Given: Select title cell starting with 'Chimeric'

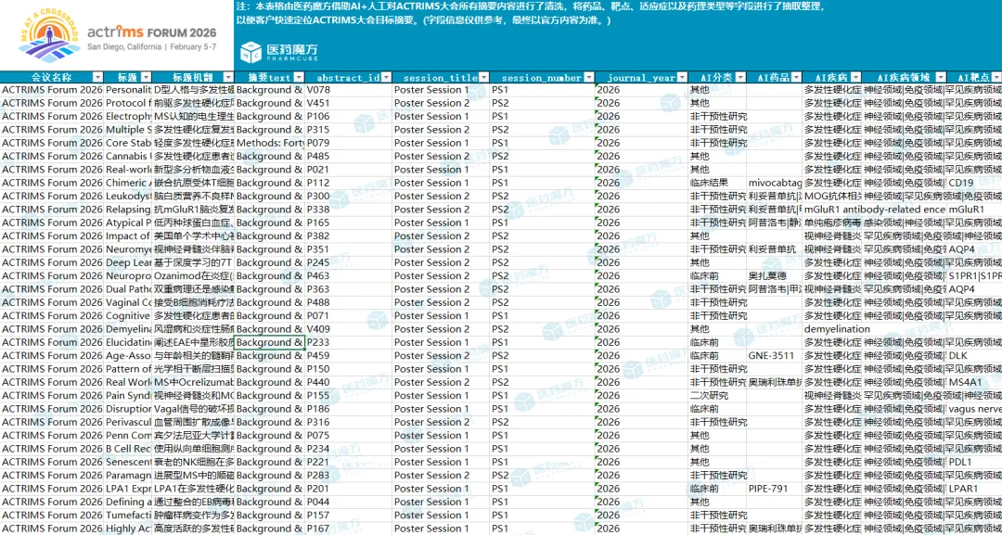Looking at the screenshot, I should pyautogui.click(x=128, y=183).
